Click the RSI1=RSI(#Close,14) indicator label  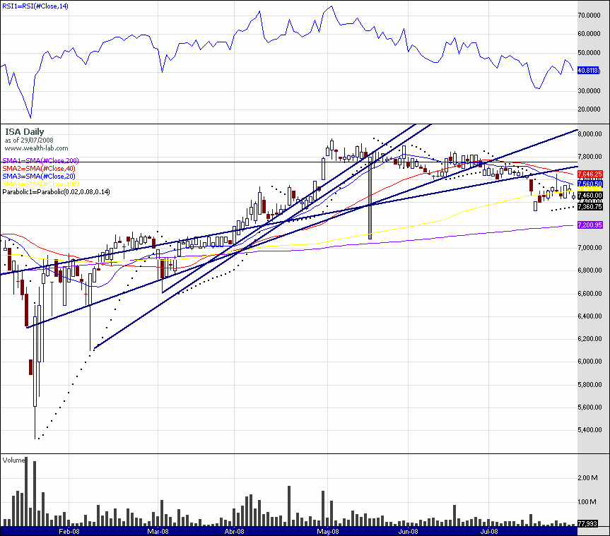pyautogui.click(x=35, y=6)
